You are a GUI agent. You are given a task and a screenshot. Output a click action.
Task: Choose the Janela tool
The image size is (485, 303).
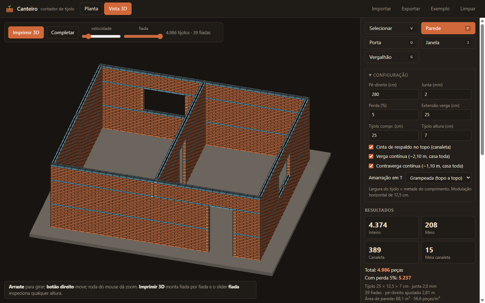pos(448,42)
